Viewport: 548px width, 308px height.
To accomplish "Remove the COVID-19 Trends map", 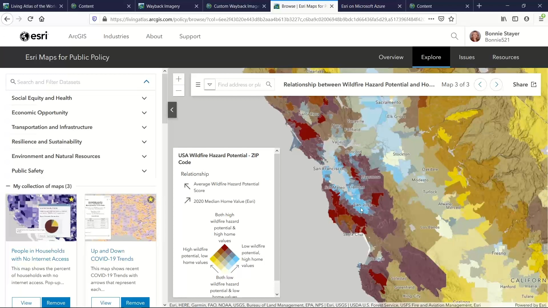I will (x=135, y=303).
